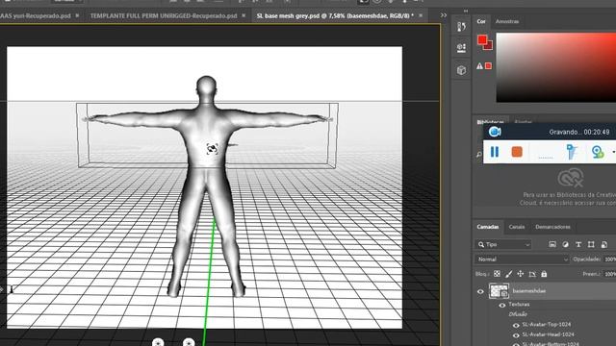The width and height of the screenshot is (616, 346).
Task: Close TEMPLANTE FULL PERM tab
Action: [x=244, y=15]
